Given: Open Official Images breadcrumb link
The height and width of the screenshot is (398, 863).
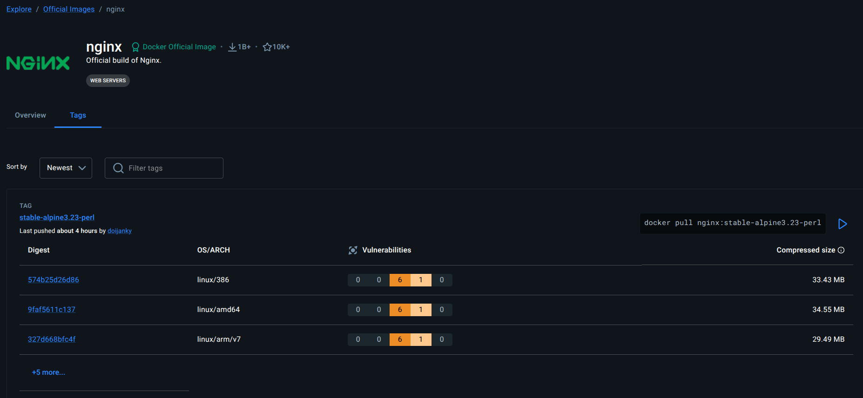Looking at the screenshot, I should pyautogui.click(x=69, y=9).
